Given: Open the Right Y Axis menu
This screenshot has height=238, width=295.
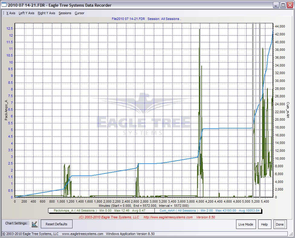Looking at the screenshot, I should (47, 13).
